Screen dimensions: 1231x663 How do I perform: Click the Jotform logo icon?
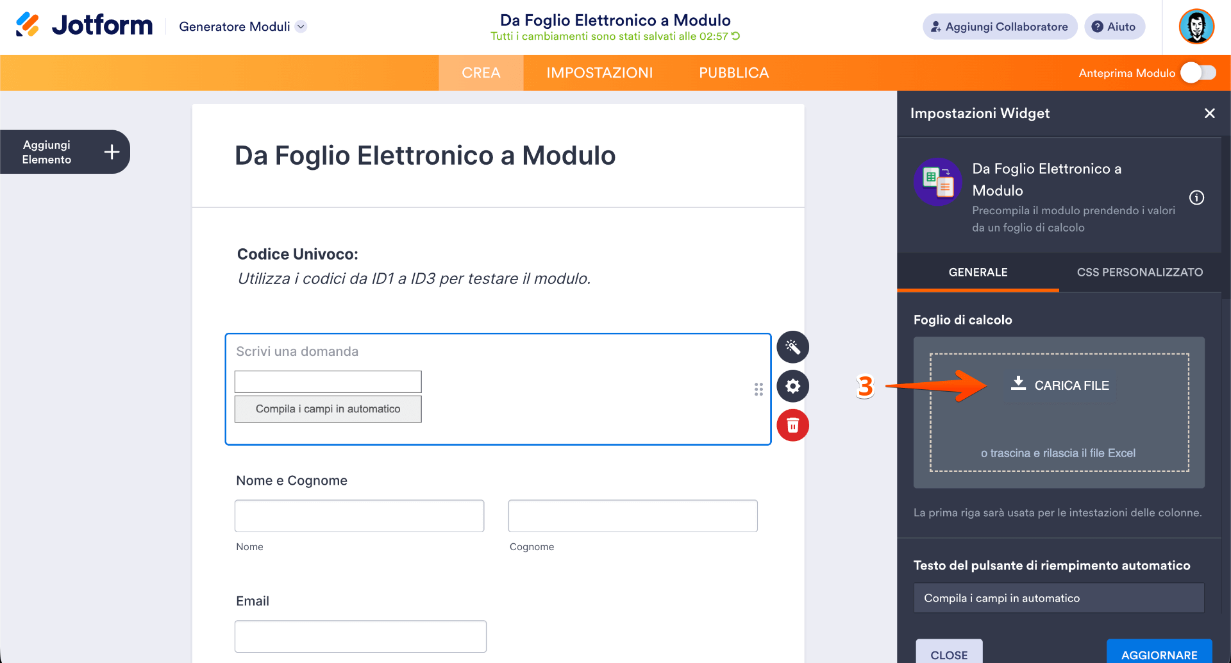pyautogui.click(x=27, y=25)
